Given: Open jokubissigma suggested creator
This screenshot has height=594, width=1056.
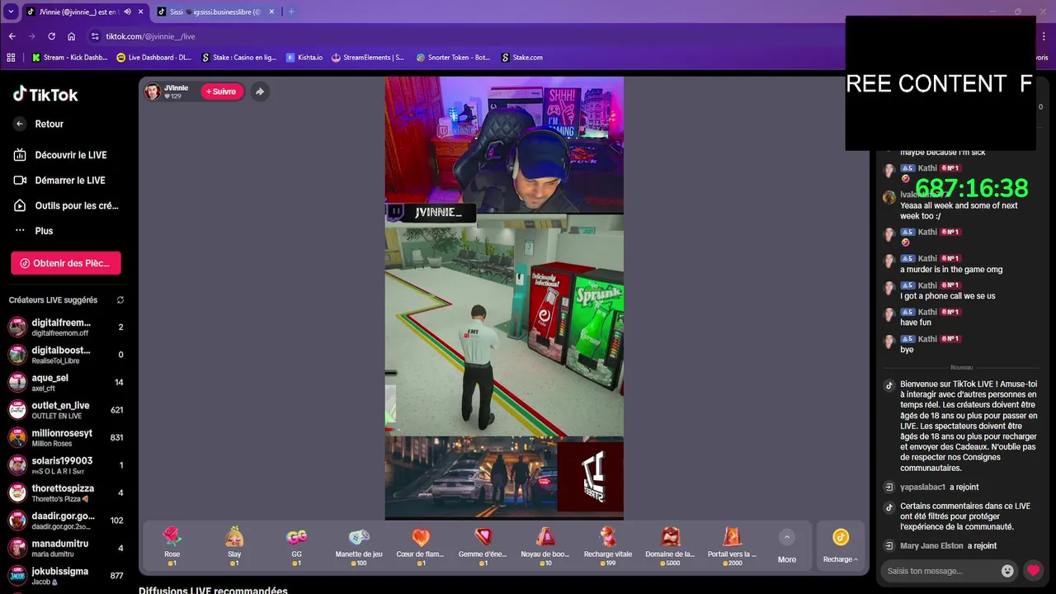Looking at the screenshot, I should pos(66,576).
